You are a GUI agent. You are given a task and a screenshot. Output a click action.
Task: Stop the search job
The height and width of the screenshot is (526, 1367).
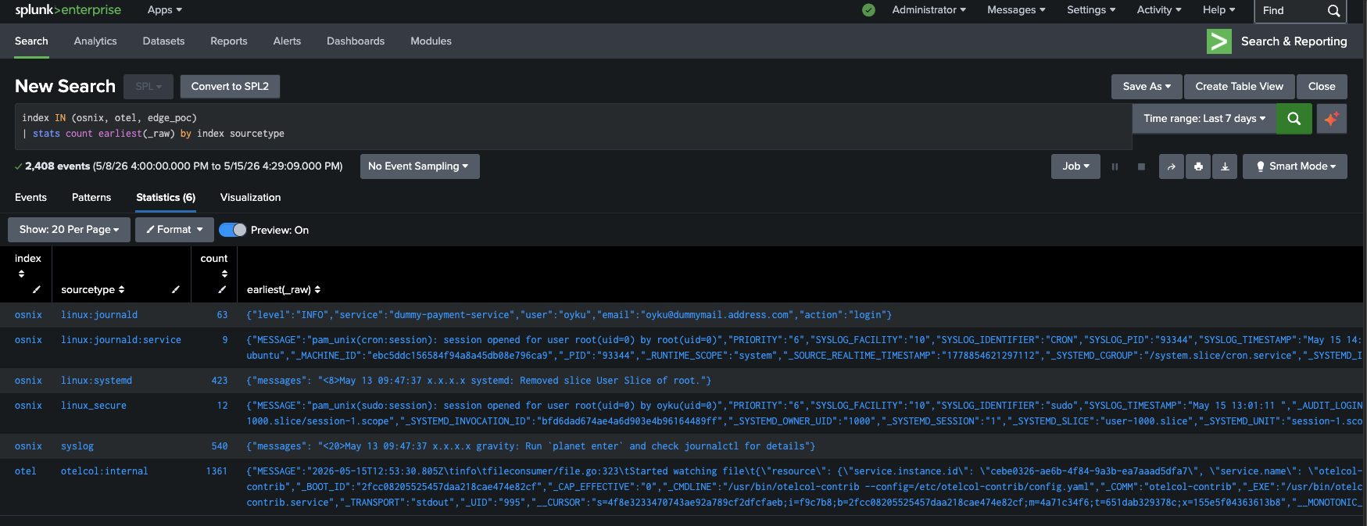click(1141, 166)
